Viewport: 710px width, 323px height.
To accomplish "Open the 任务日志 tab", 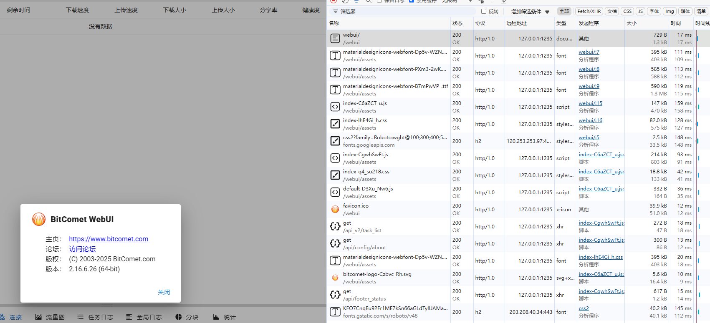I will [x=95, y=317].
